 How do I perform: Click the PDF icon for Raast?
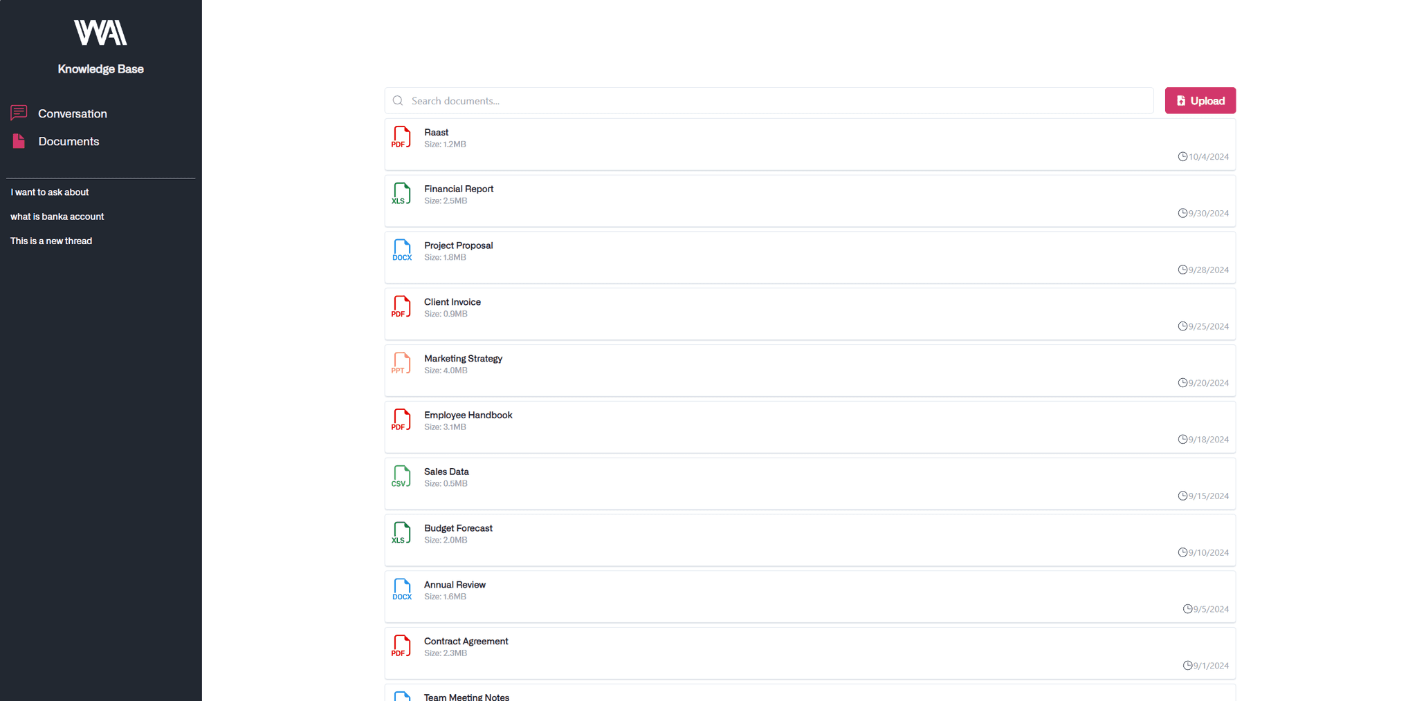coord(401,137)
